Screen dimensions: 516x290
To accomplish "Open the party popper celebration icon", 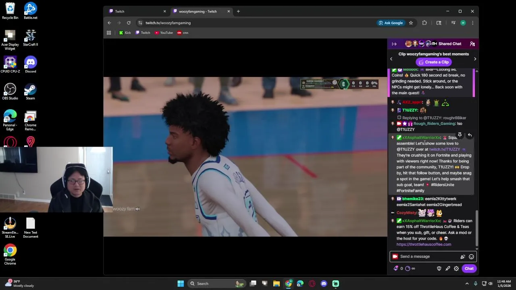I will 463,257.
